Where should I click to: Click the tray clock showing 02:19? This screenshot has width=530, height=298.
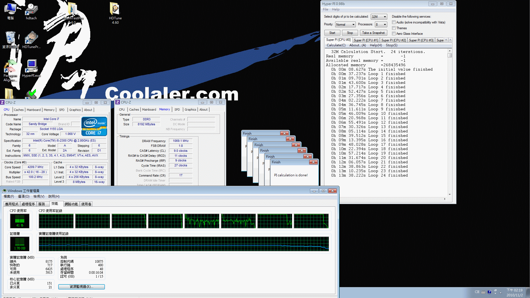pos(515,292)
